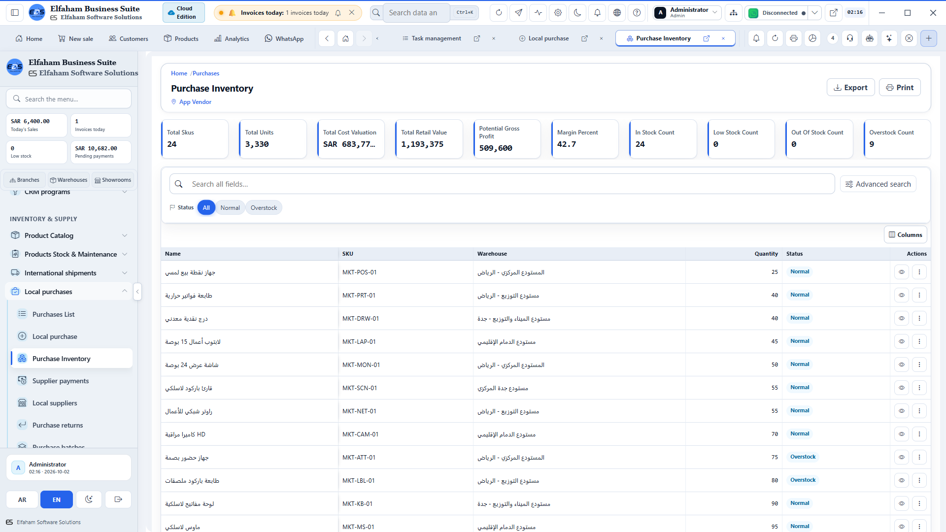Open the network hierarchy icon
Viewport: 946px width, 532px height.
coord(734,13)
